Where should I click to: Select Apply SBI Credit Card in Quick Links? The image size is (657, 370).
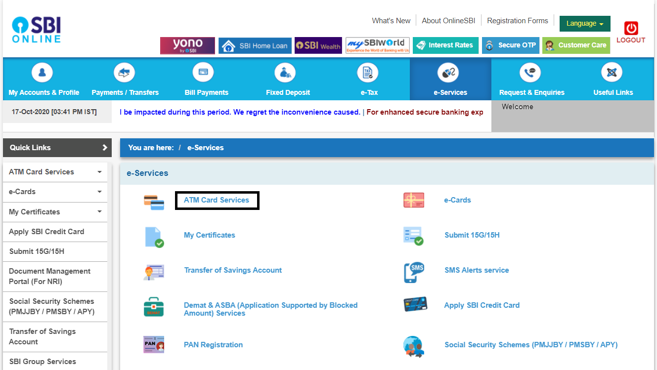pos(55,232)
